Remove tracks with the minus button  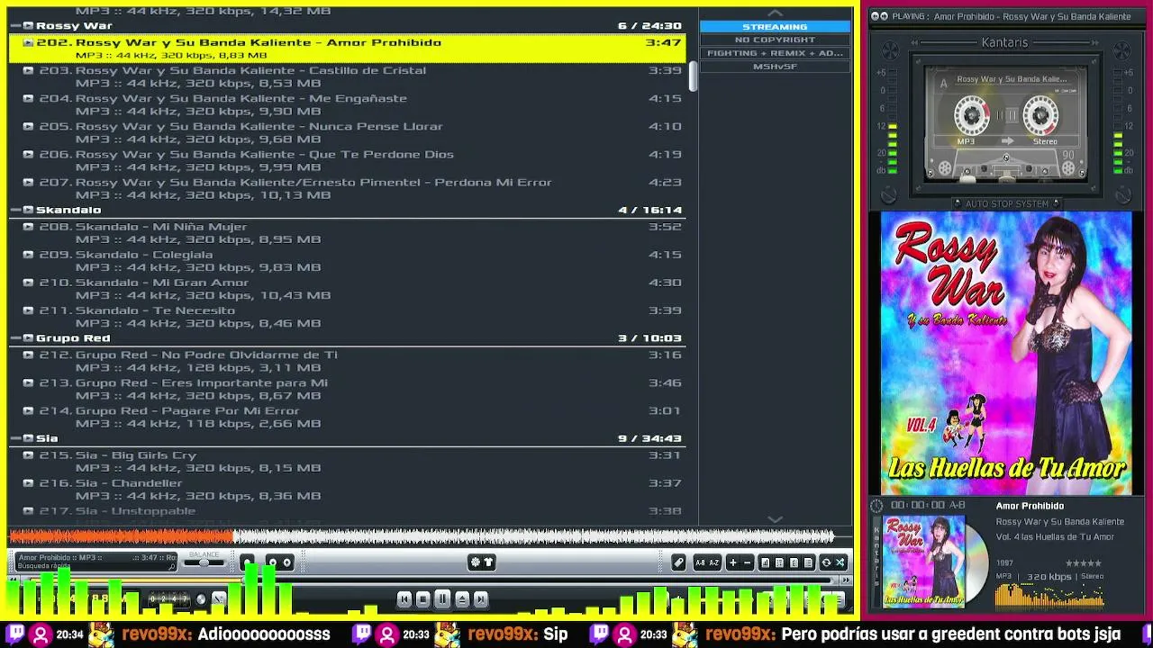point(747,562)
